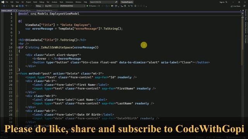The height and width of the screenshot is (139, 248).
Task: Open the Build menu
Action: 35,2
